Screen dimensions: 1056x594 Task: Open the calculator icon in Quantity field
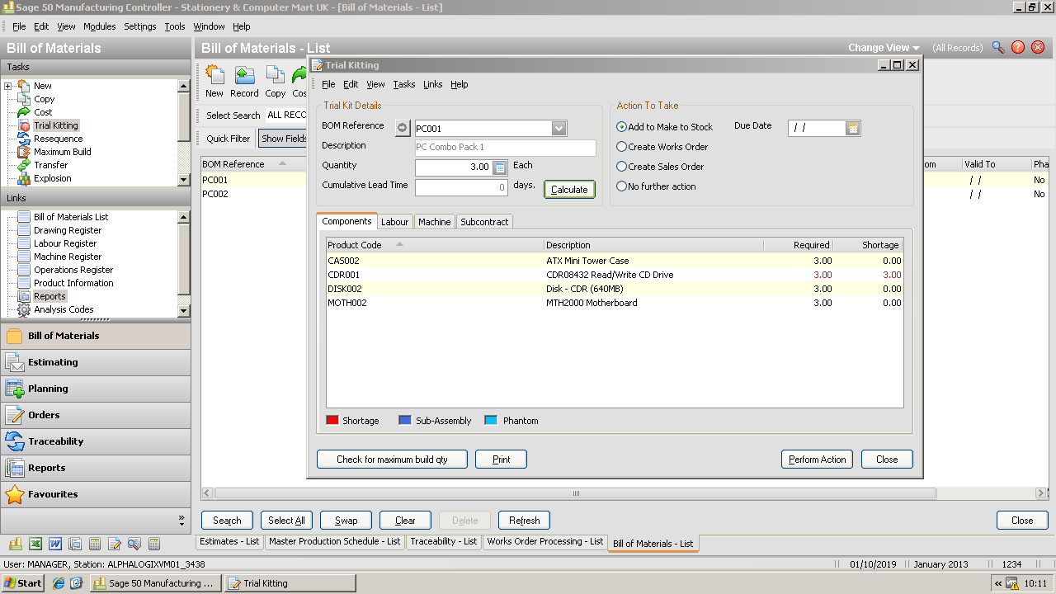(499, 167)
